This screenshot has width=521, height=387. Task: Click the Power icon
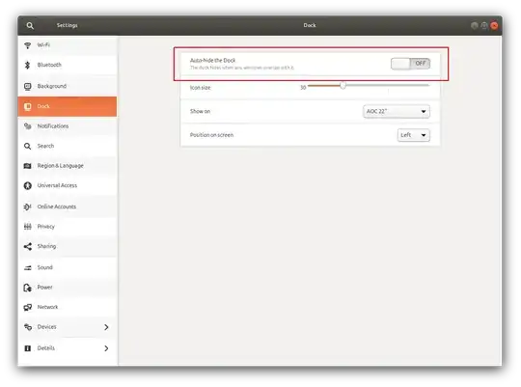28,288
